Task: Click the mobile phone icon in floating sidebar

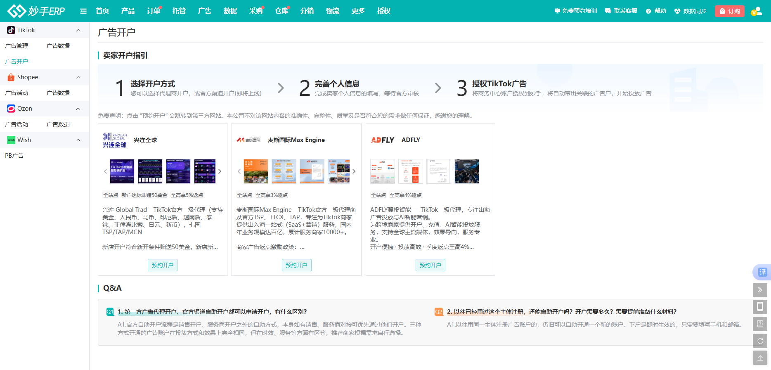Action: coord(760,307)
